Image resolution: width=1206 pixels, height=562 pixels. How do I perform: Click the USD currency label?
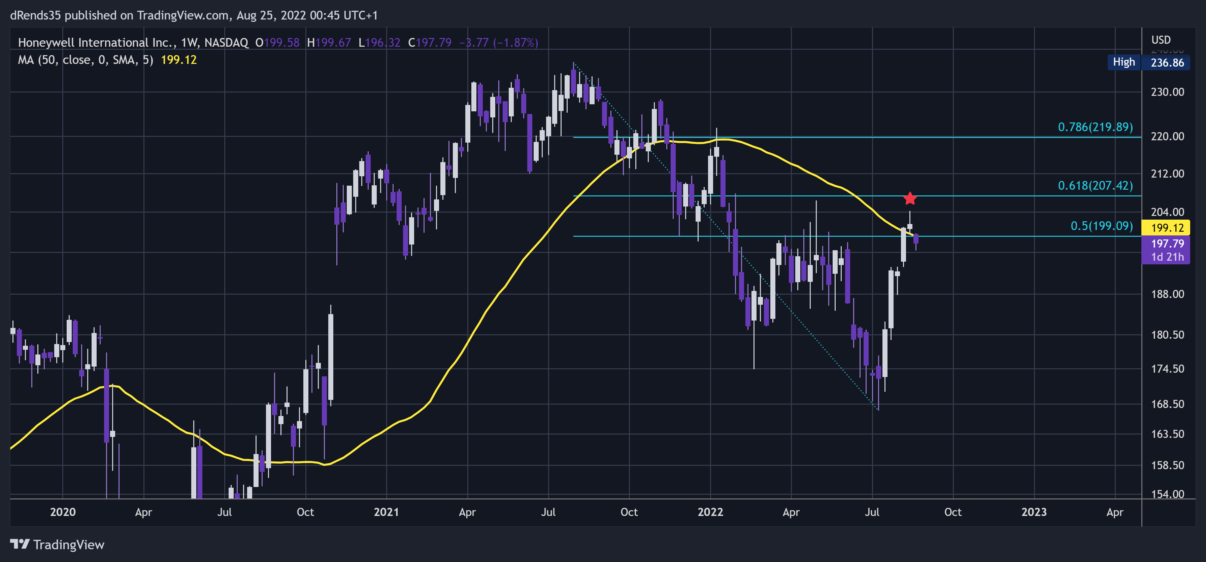pyautogui.click(x=1161, y=40)
